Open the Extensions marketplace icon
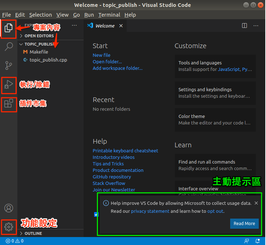266x245 pixels. [8, 104]
